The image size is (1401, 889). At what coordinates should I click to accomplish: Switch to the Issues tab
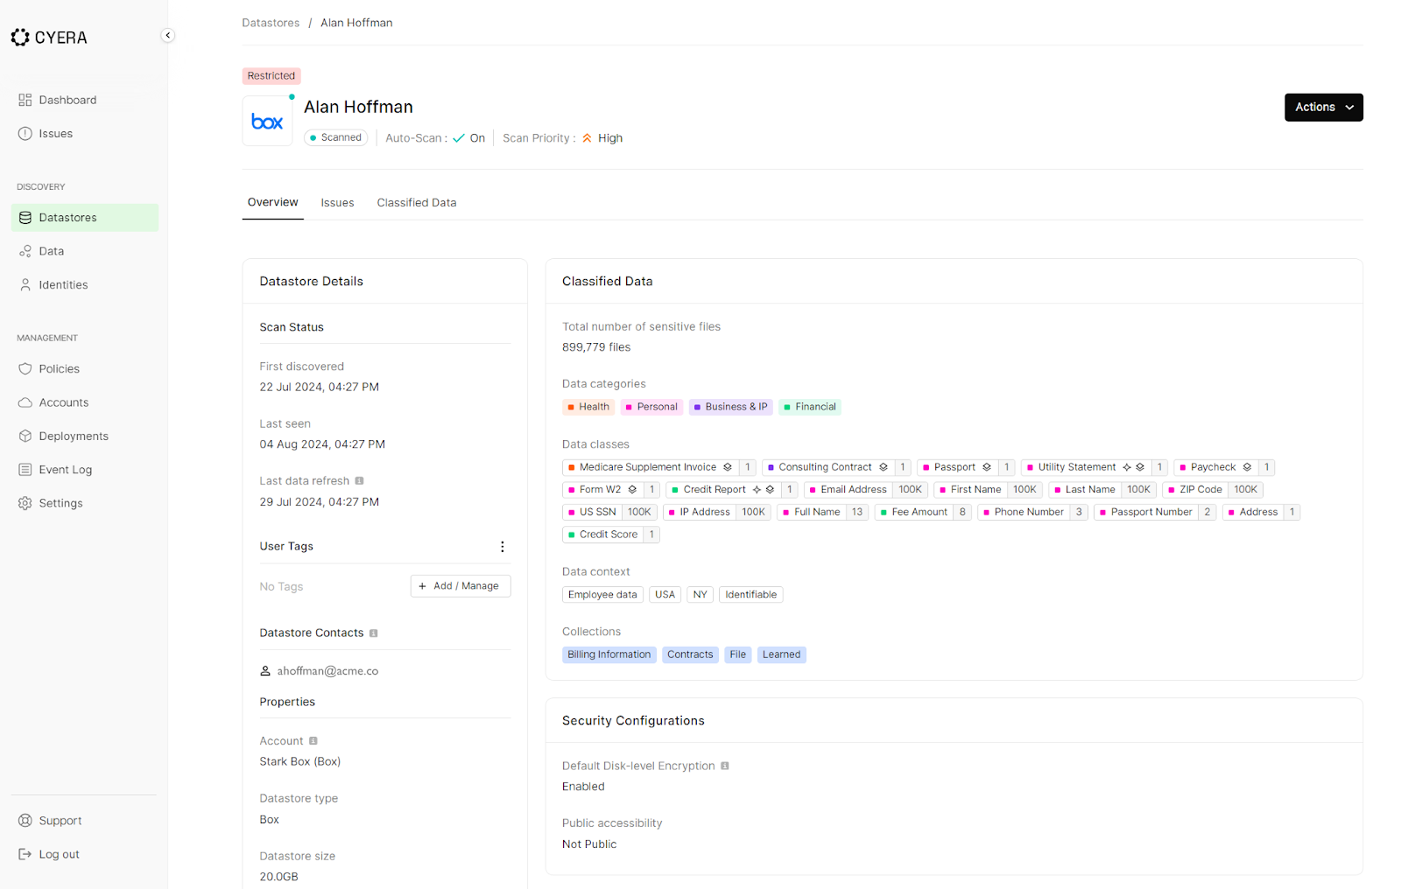(x=337, y=202)
